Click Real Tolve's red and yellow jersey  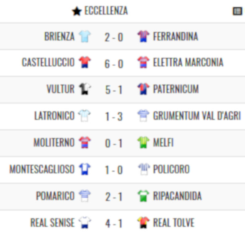(x=143, y=223)
